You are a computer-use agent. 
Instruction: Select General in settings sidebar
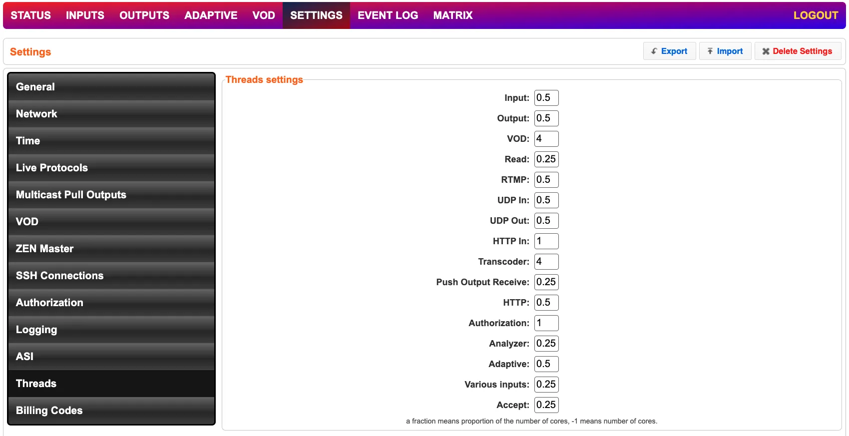(x=111, y=87)
